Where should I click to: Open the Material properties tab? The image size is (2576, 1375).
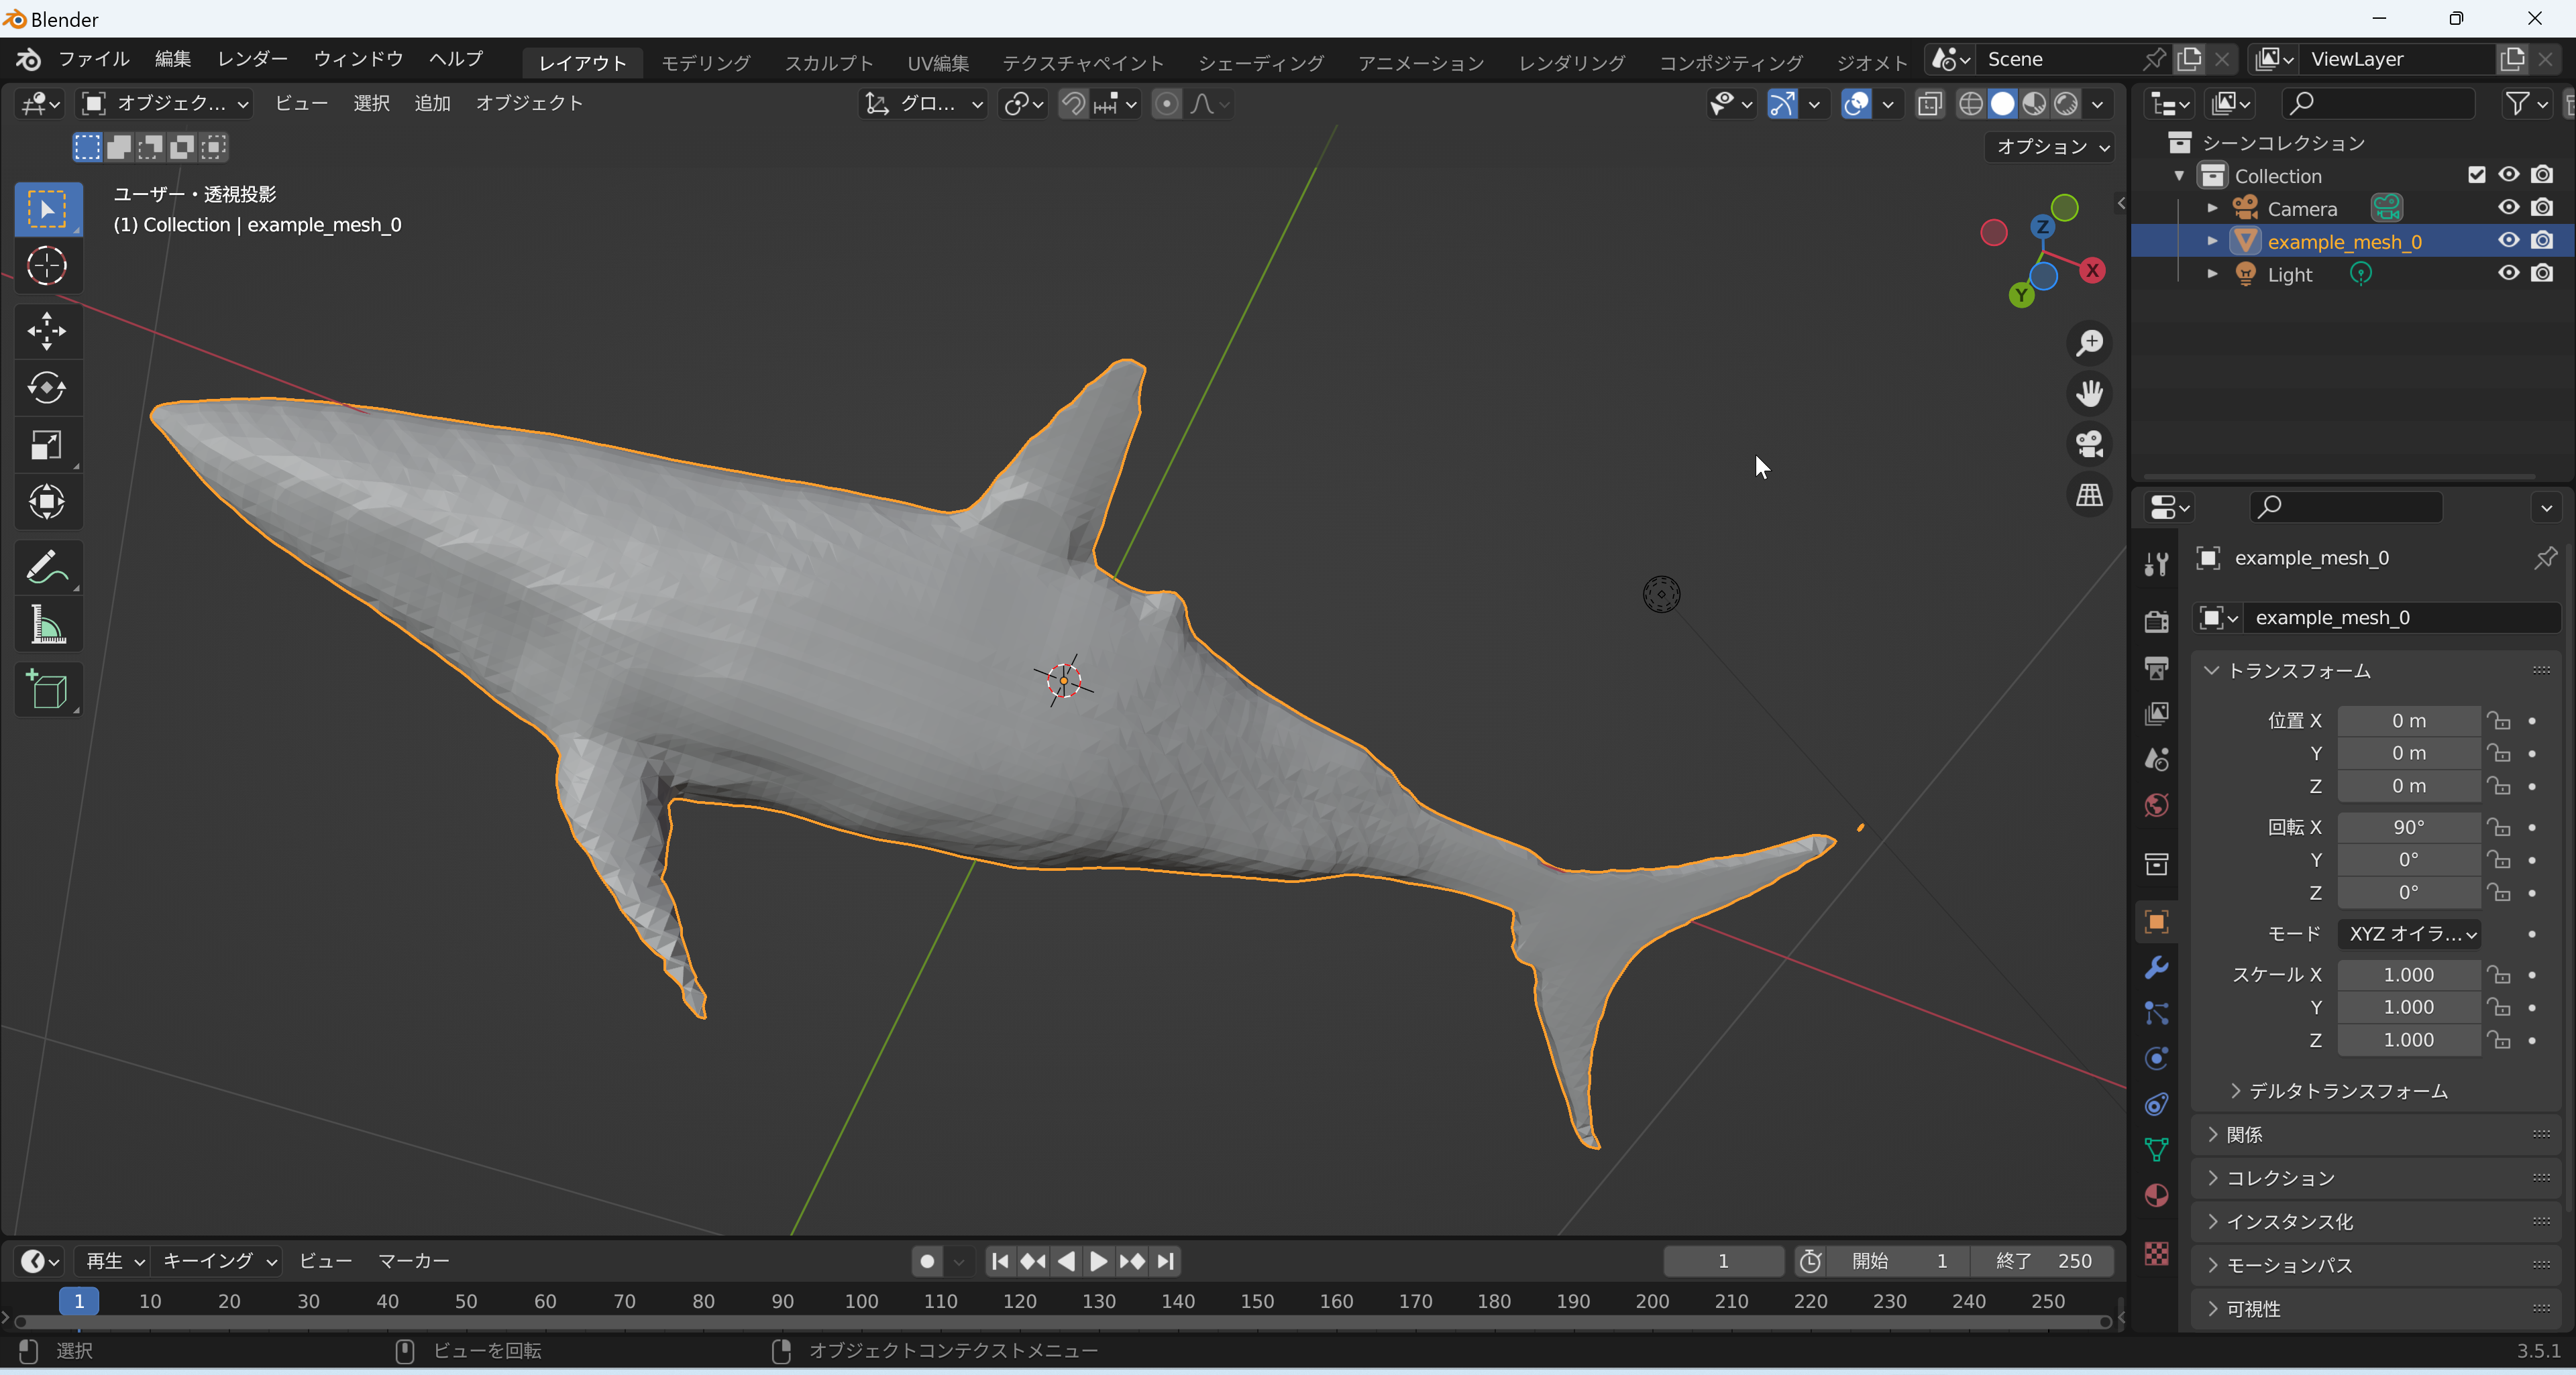[x=2157, y=1196]
